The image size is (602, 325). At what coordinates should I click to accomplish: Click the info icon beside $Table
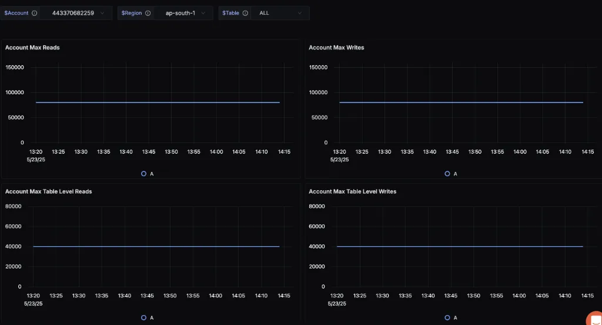pos(245,13)
